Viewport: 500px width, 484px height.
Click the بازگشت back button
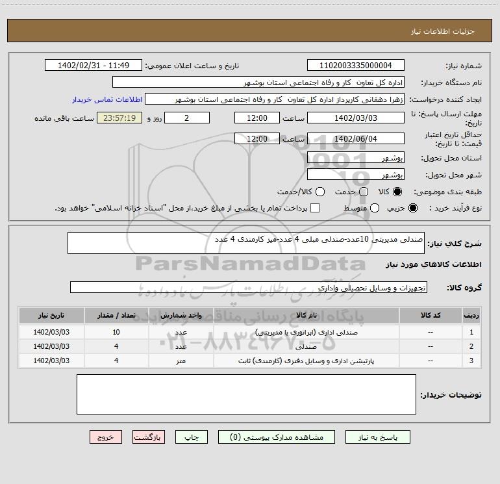[x=149, y=437]
